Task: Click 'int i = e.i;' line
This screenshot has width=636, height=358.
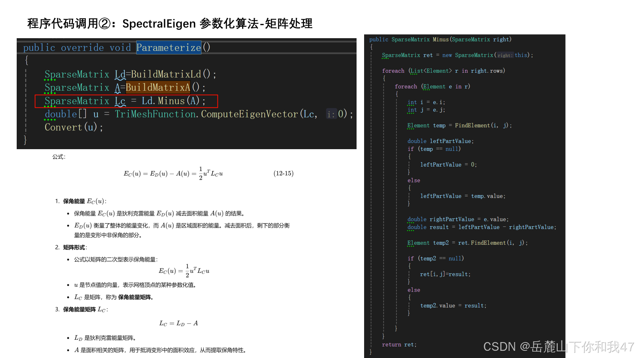Action: click(426, 102)
